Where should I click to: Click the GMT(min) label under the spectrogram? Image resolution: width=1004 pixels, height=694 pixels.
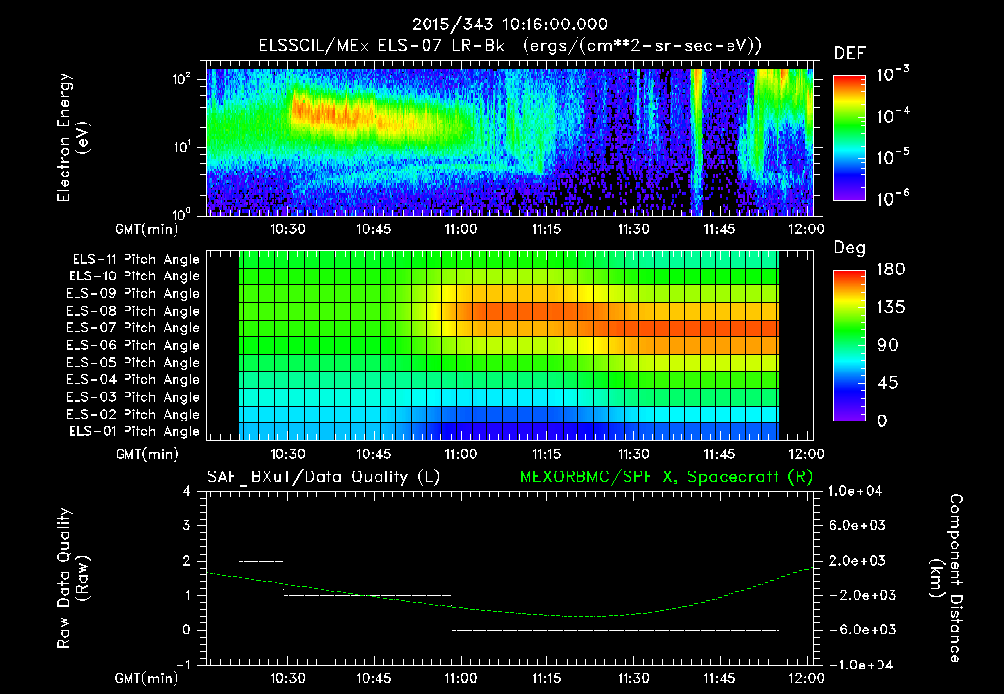(147, 229)
